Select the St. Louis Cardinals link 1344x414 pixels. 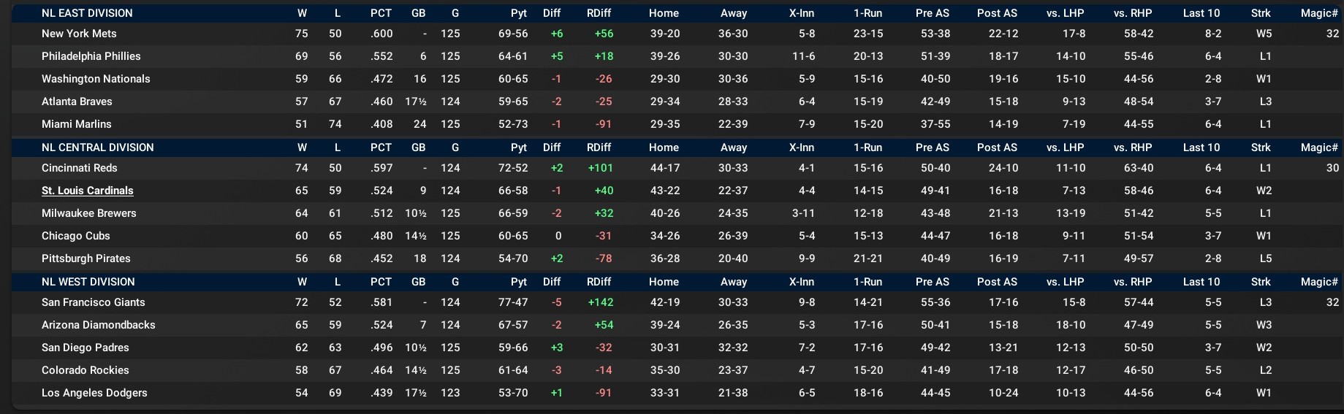click(88, 191)
